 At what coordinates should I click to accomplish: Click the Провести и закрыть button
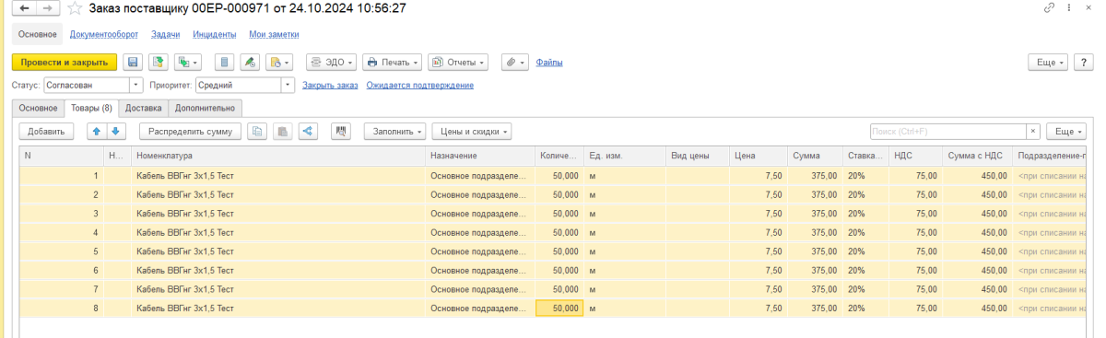pyautogui.click(x=64, y=63)
